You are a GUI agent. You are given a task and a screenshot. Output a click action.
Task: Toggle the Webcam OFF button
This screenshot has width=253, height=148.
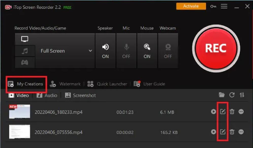pyautogui.click(x=168, y=51)
